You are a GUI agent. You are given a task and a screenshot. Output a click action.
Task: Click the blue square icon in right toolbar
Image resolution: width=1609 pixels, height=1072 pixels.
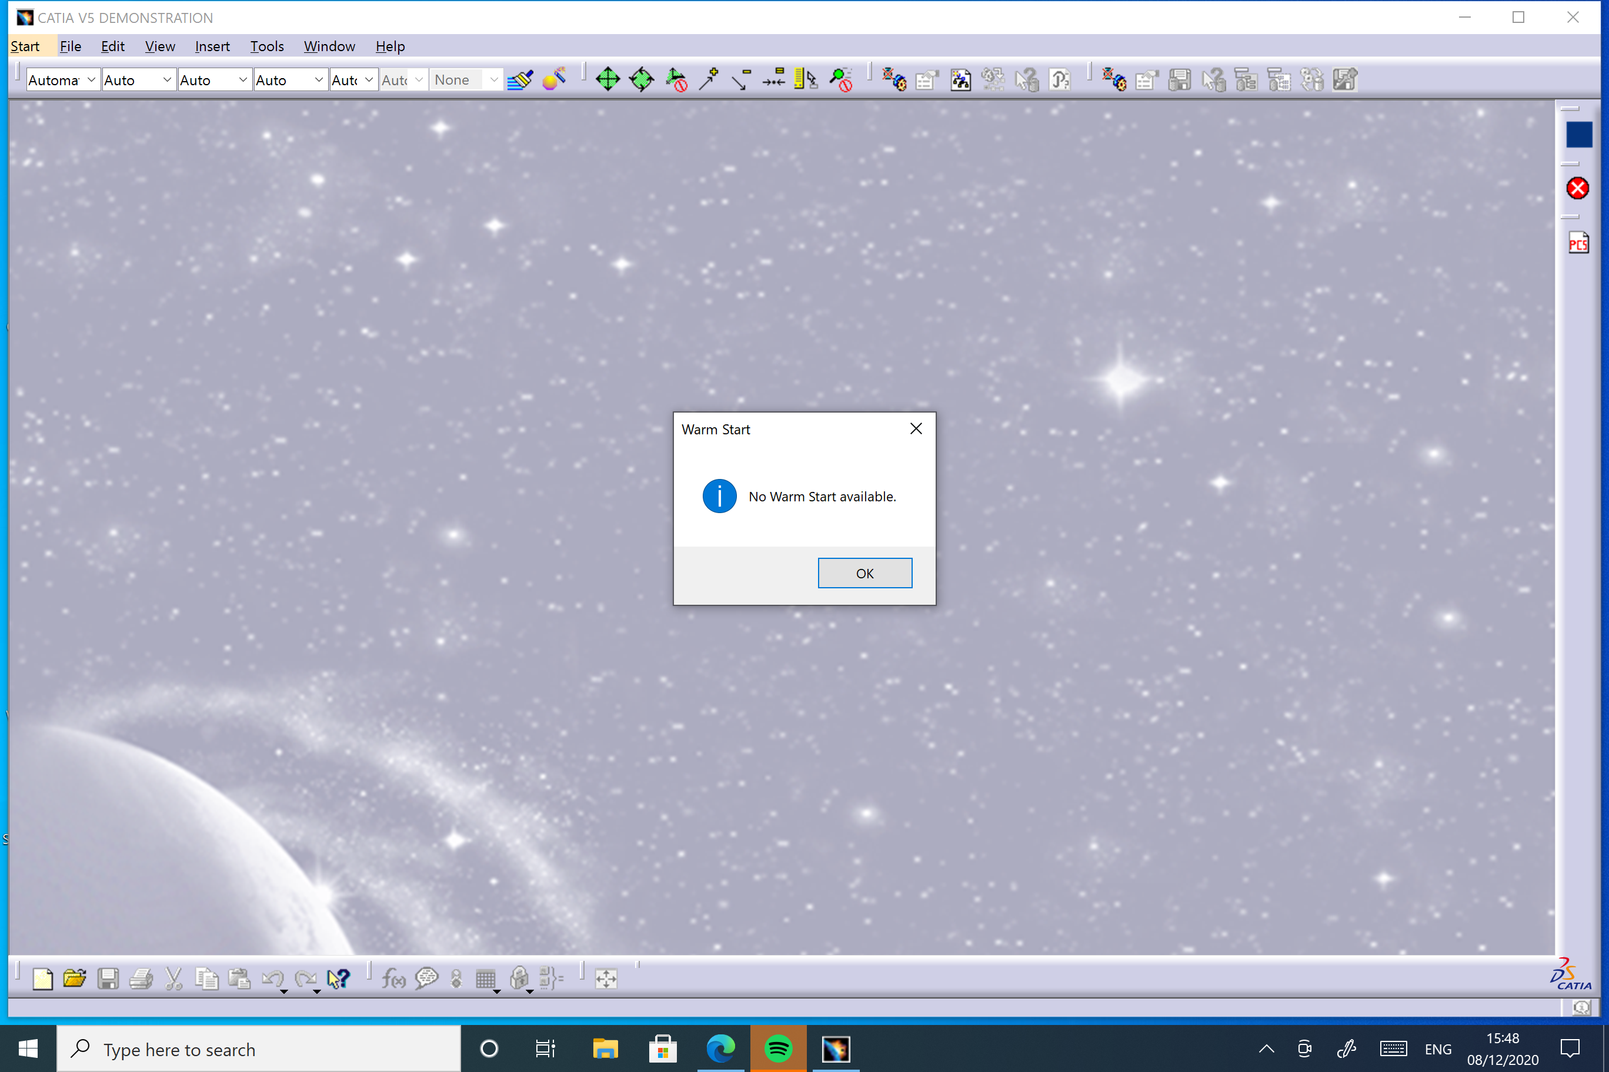pos(1579,135)
